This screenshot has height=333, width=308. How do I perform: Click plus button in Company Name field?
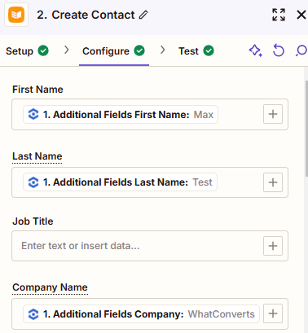pyautogui.click(x=273, y=313)
